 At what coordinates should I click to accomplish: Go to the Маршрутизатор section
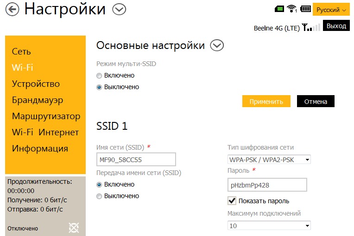click(46, 116)
